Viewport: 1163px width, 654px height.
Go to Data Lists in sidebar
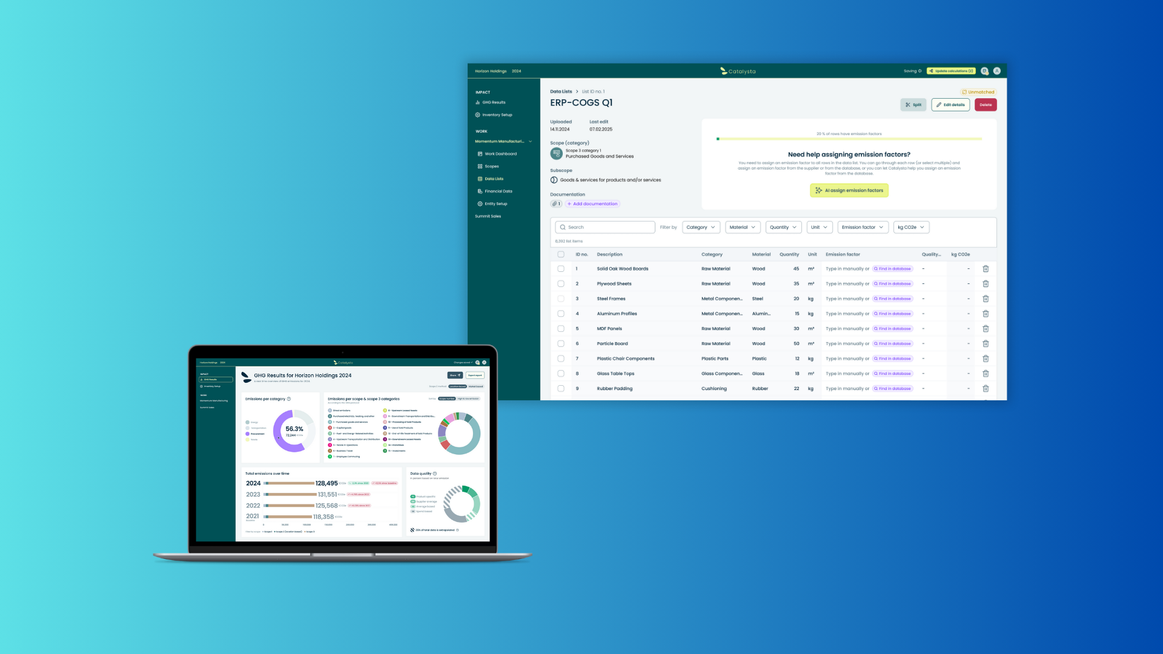coord(494,179)
